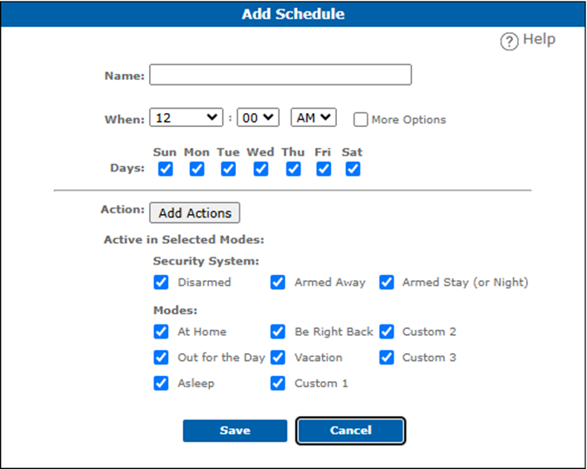This screenshot has height=469, width=587.
Task: Uncheck the Mon day checkbox
Action: tap(197, 169)
